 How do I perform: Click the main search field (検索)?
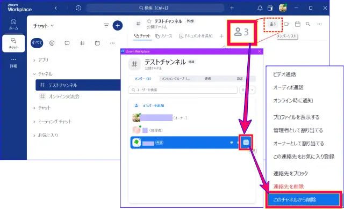[155, 8]
